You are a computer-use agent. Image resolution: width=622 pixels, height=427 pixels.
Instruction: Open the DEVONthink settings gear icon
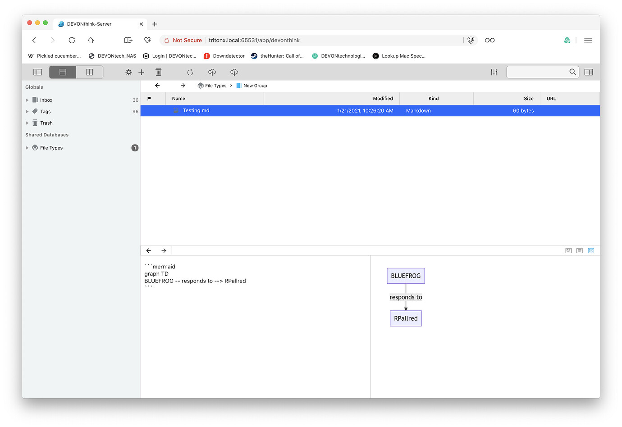[128, 72]
